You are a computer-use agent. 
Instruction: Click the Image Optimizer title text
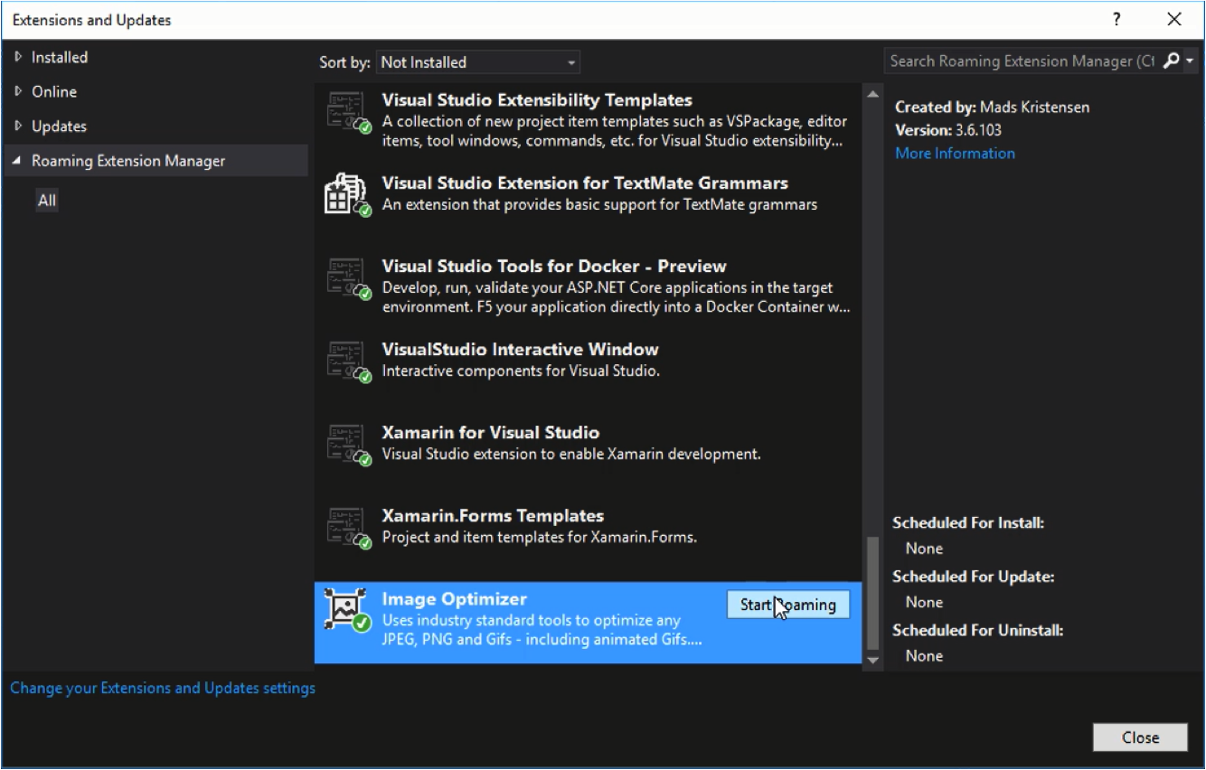click(454, 599)
